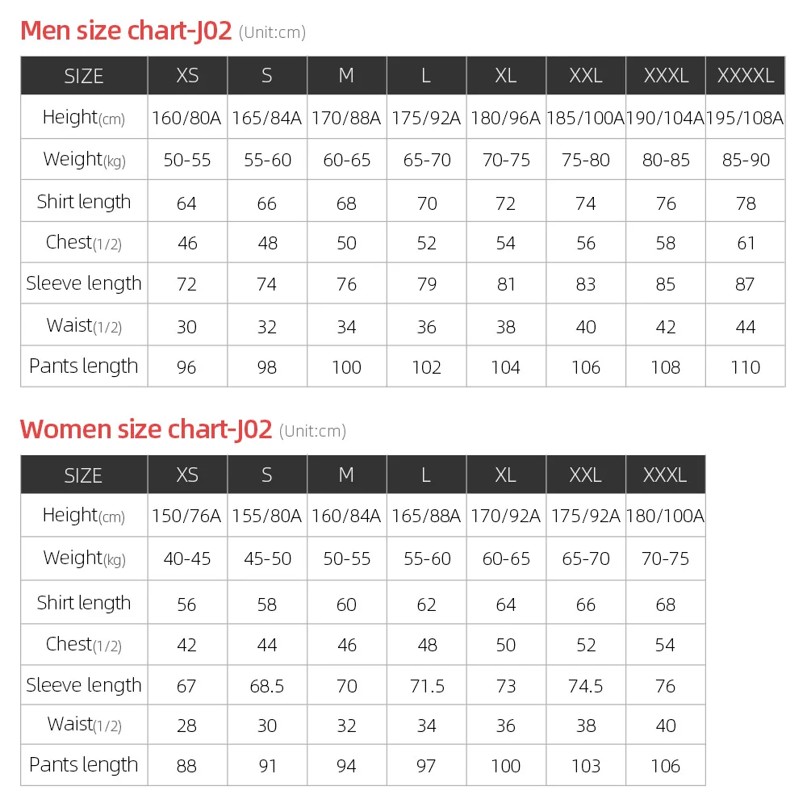The width and height of the screenshot is (807, 799).
Task: Select the 68.5 sleeve length cell
Action: coord(266,686)
